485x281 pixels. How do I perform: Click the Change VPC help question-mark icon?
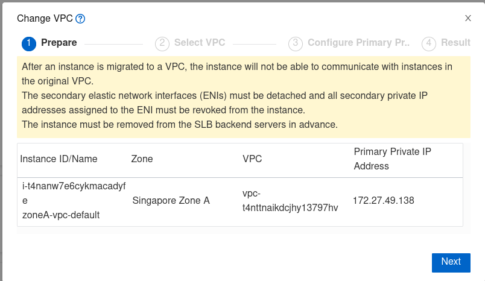(x=80, y=19)
